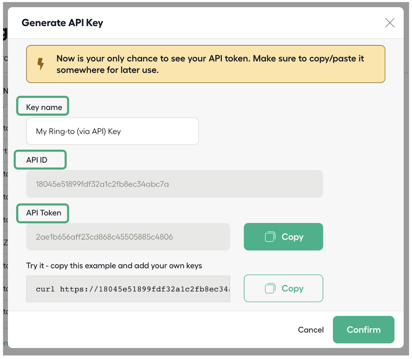The width and height of the screenshot is (412, 359).
Task: Click the 'Now is your only chance' warning text
Action: tap(210, 64)
